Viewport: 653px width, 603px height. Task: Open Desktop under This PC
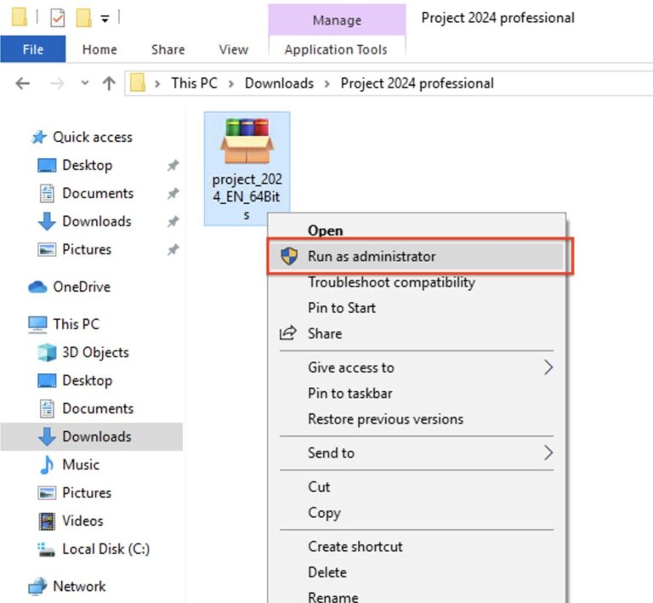[87, 381]
